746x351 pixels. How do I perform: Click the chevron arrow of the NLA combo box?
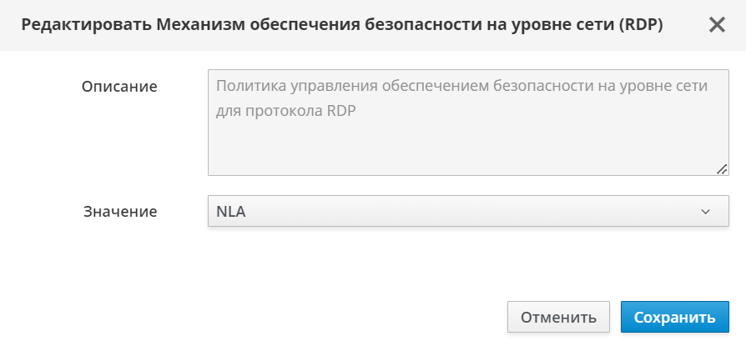pos(705,212)
